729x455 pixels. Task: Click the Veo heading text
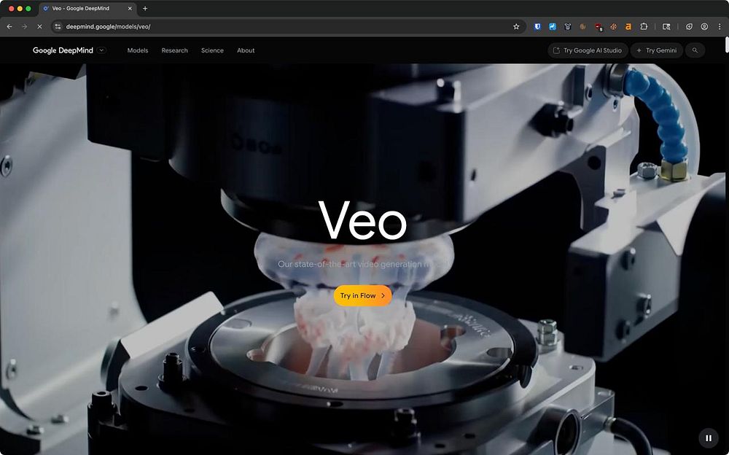point(362,220)
